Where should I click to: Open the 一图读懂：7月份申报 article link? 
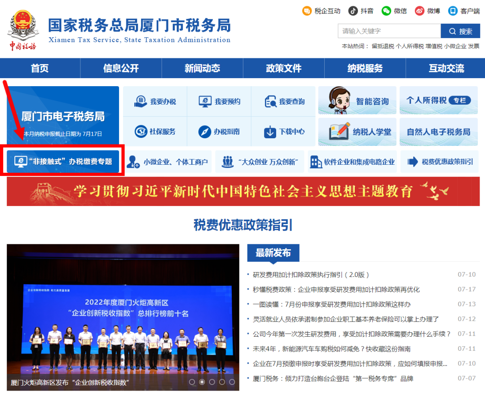331,304
